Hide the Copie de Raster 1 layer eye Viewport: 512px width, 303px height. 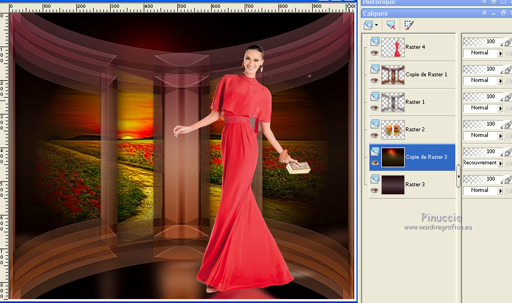click(x=374, y=80)
